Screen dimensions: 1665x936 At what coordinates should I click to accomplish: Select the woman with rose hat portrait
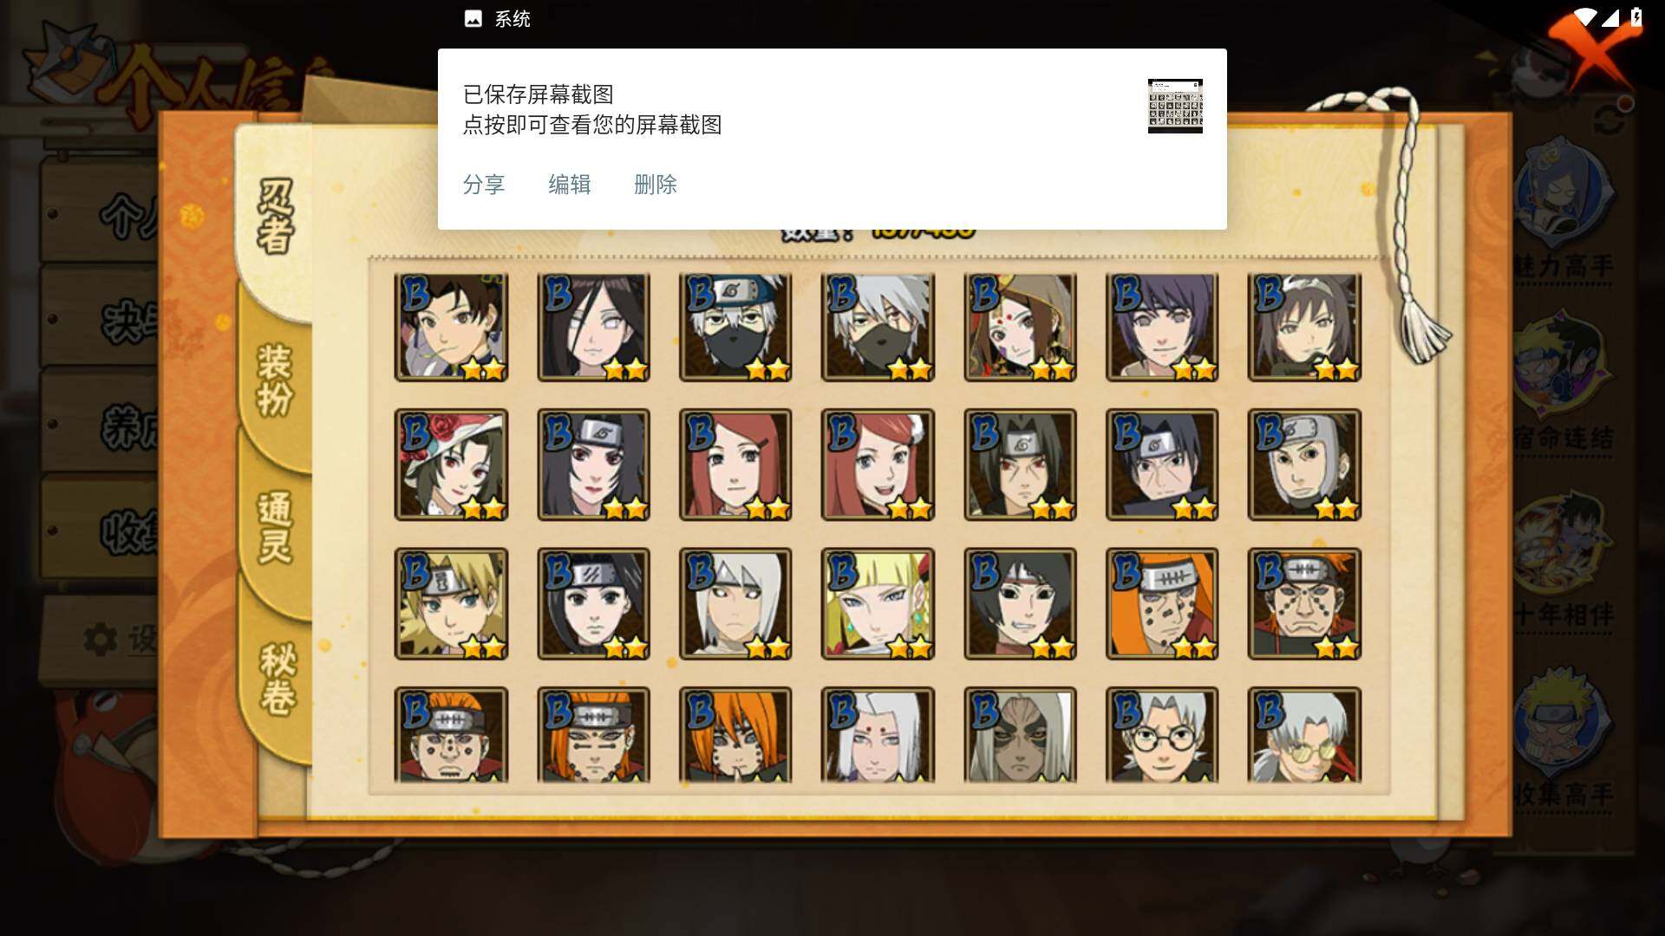451,465
